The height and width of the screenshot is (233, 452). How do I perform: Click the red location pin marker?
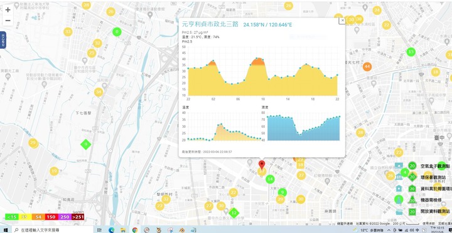(261, 165)
